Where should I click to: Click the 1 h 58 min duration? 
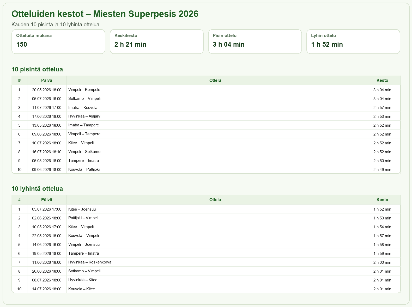(382, 244)
